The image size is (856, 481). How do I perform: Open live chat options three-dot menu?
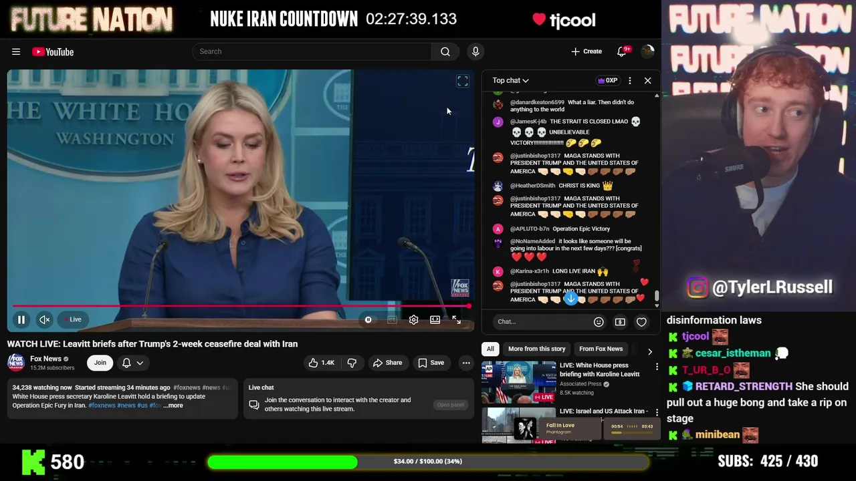[x=629, y=80]
